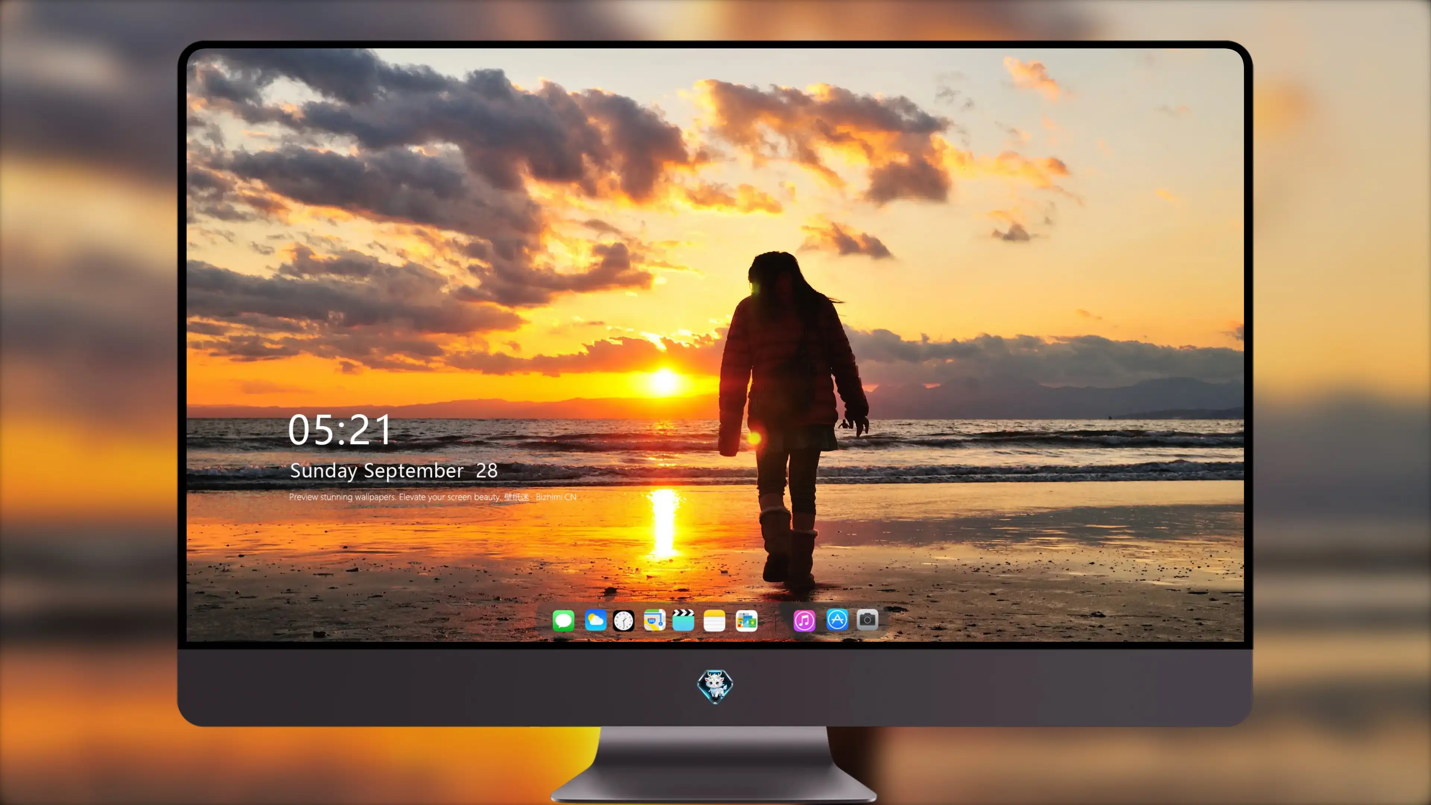1431x805 pixels.
Task: Open the Camera app in the dock
Action: pos(867,619)
